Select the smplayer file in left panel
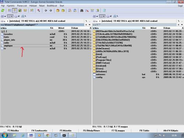This screenshot has height=138, width=184. [46, 46]
